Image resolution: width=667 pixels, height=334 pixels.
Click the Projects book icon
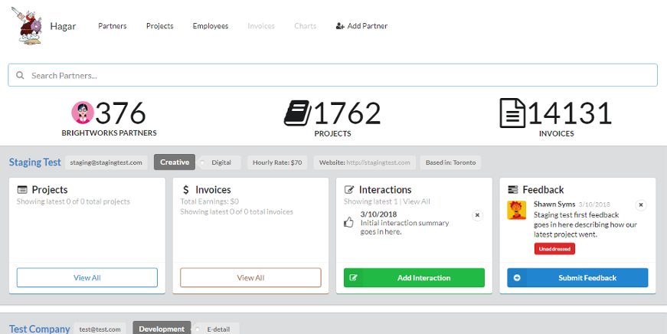click(x=297, y=113)
